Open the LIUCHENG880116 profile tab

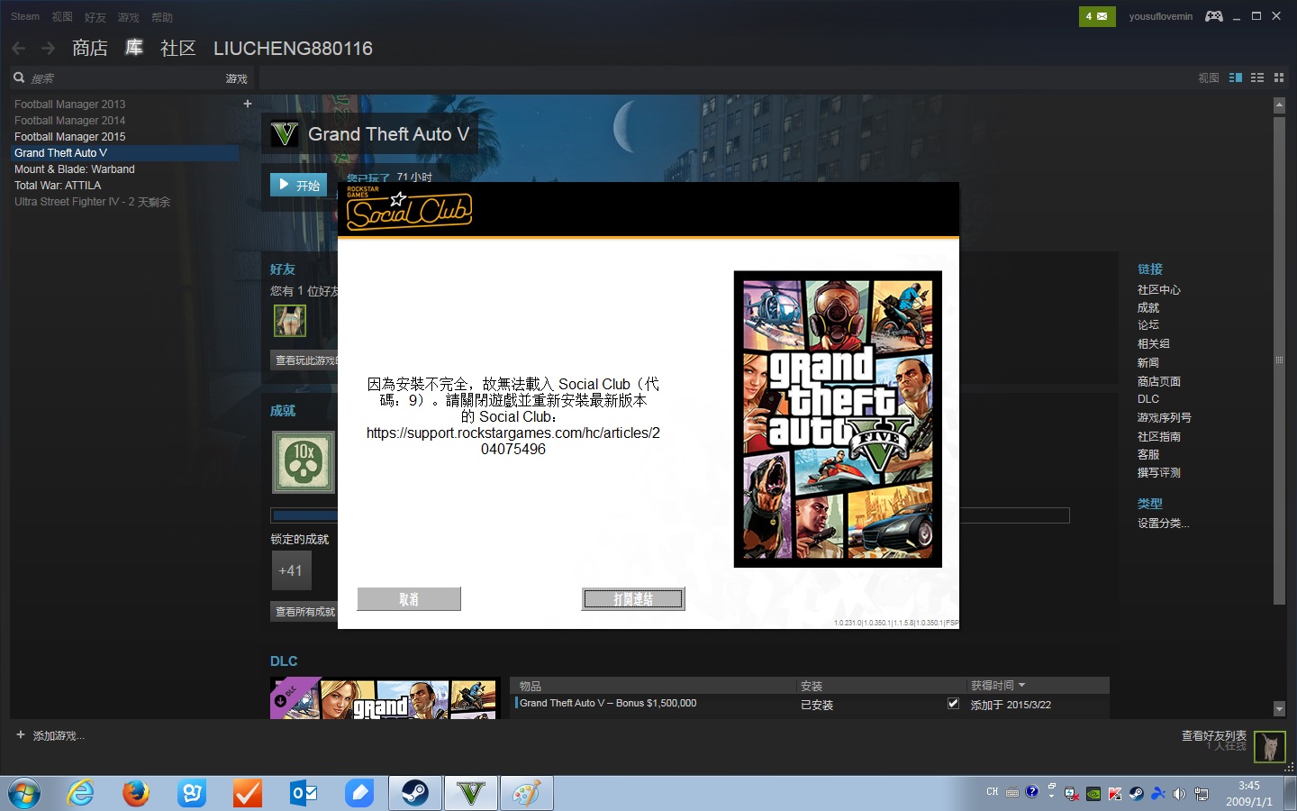pyautogui.click(x=293, y=49)
